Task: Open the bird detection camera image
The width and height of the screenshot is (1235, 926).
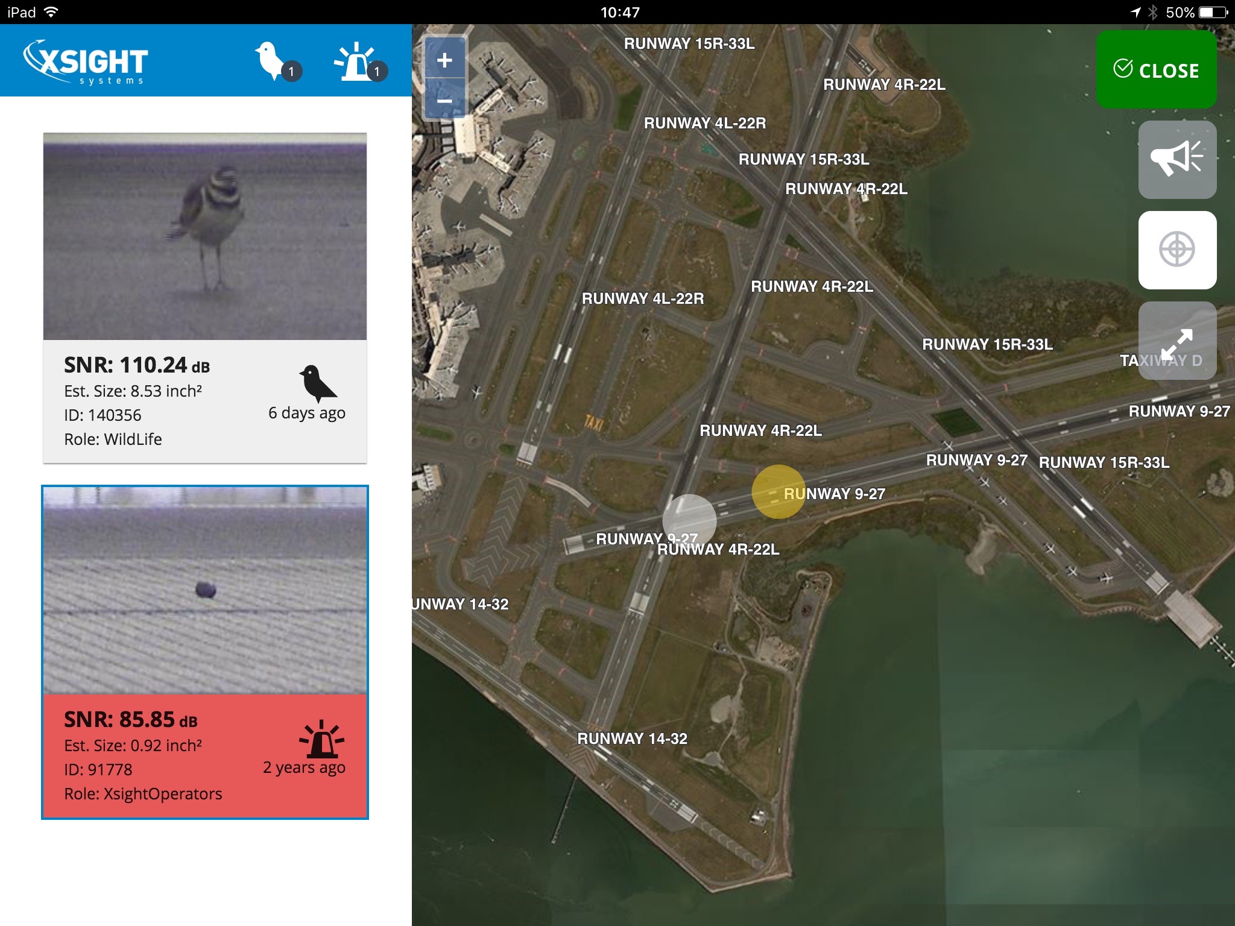Action: (205, 236)
